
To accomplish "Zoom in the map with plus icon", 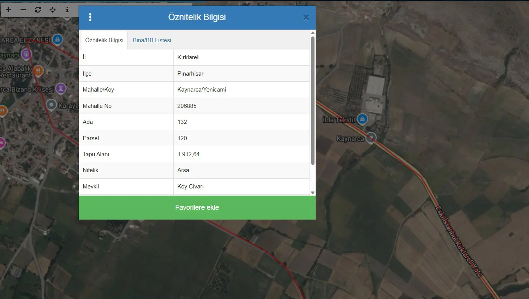I will click(8, 9).
